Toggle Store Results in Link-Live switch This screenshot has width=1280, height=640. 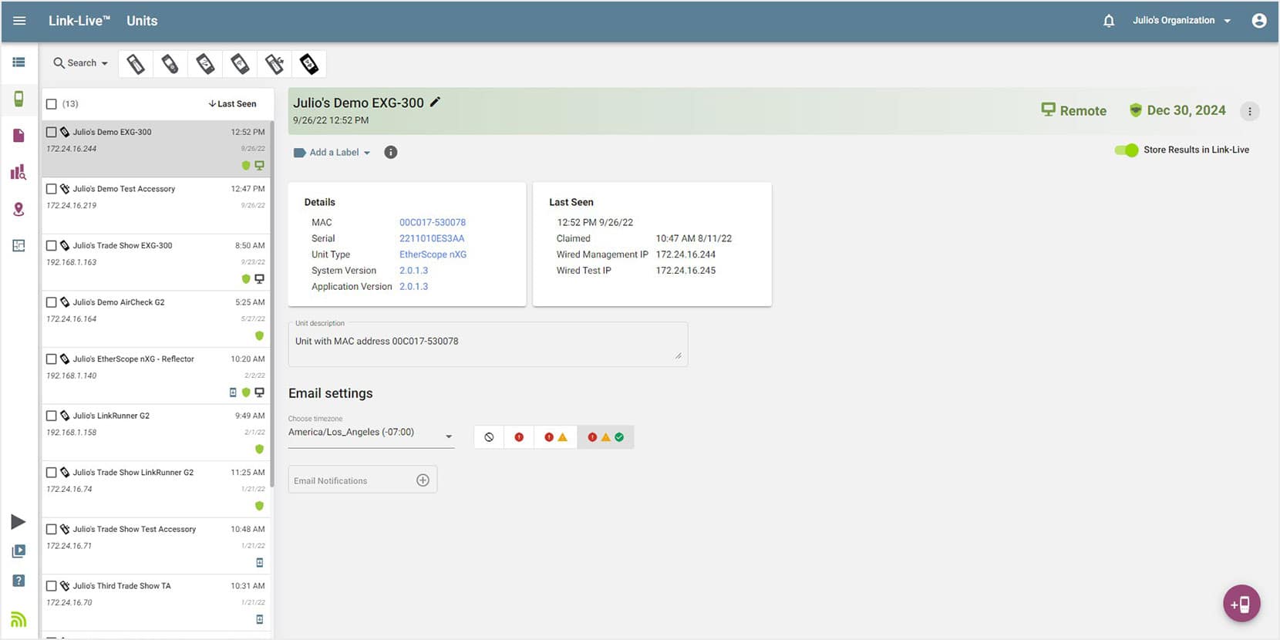(1126, 150)
